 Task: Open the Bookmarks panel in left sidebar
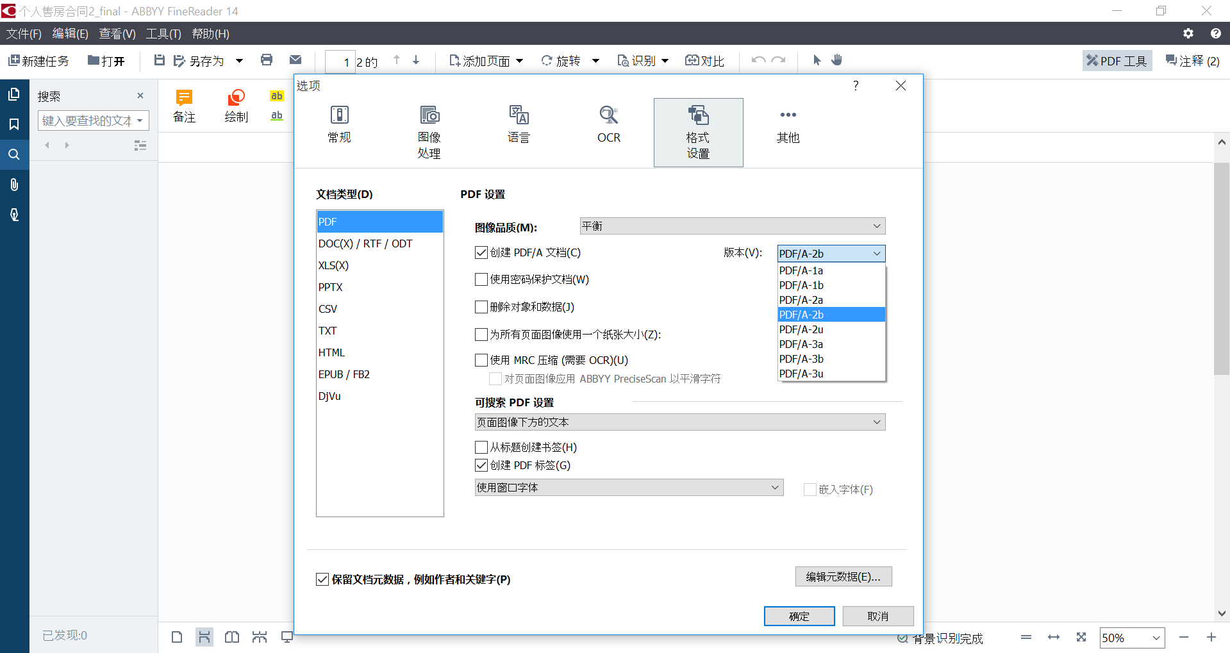tap(14, 124)
